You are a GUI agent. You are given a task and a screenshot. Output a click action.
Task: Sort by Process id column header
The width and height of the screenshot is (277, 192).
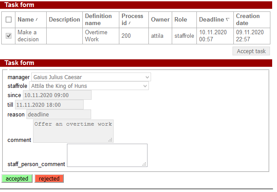click(x=132, y=19)
